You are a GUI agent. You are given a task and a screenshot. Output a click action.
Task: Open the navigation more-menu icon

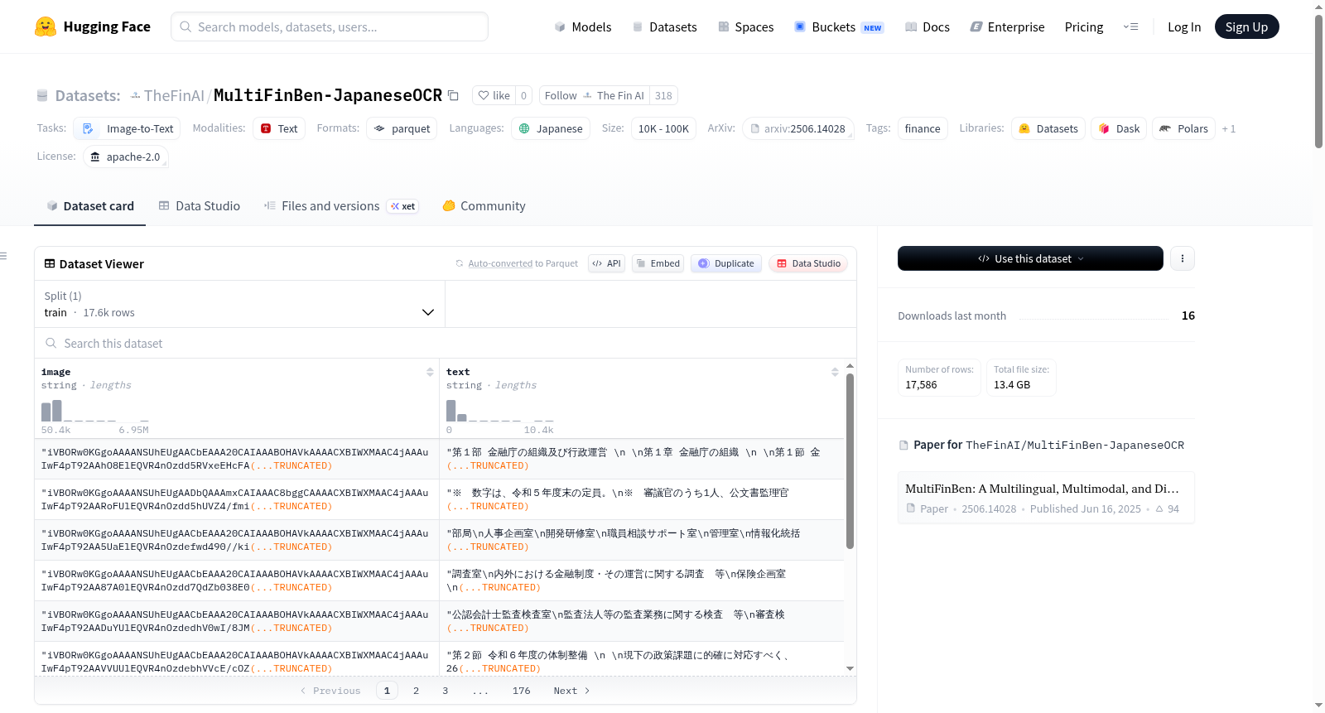click(1130, 26)
